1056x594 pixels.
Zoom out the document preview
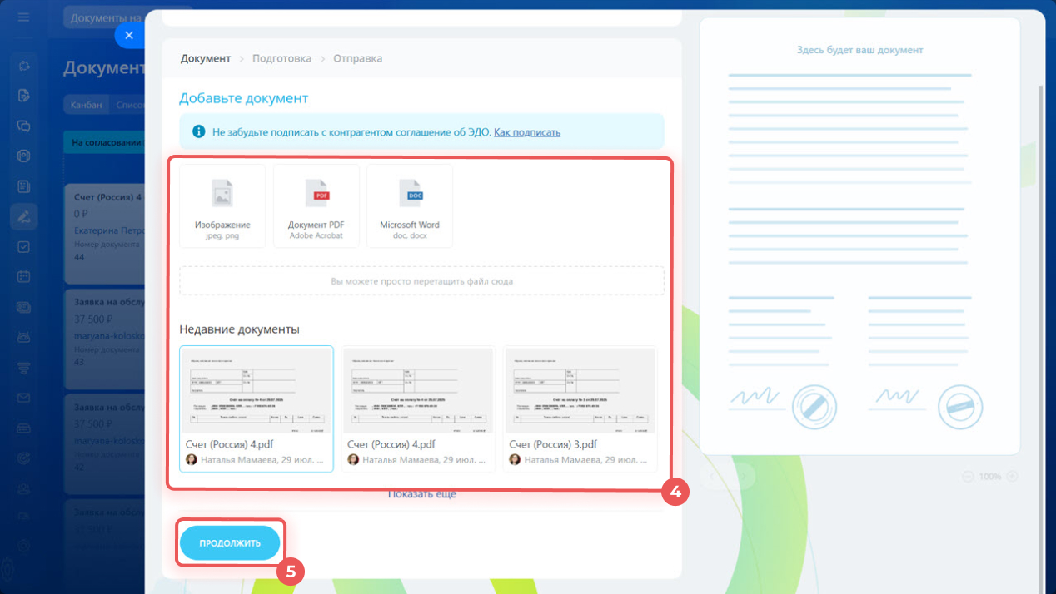pos(968,477)
